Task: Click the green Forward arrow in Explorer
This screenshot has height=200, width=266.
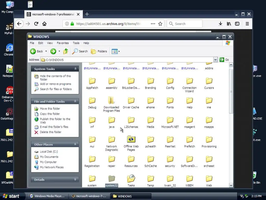Action: click(x=53, y=51)
